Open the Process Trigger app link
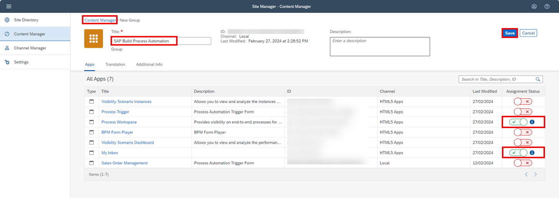The height and width of the screenshot is (198, 559). click(115, 112)
